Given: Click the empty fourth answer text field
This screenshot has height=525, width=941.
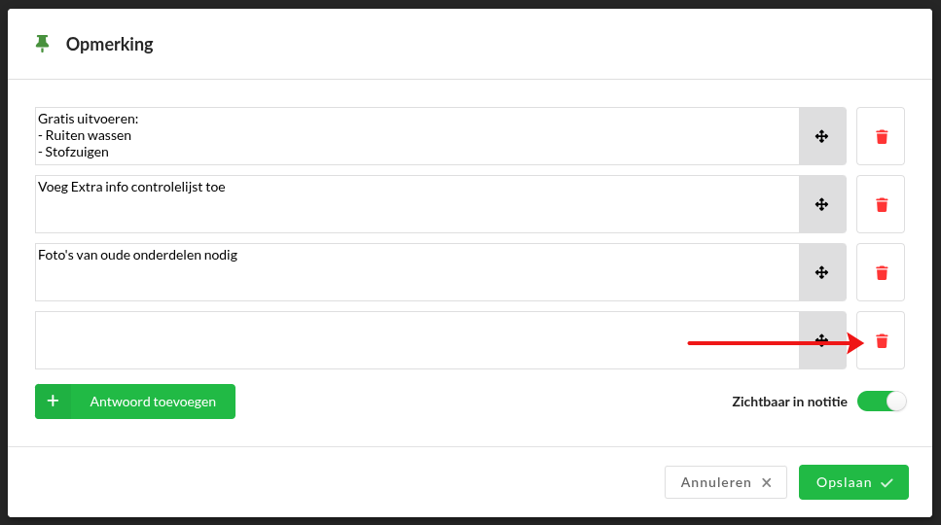Looking at the screenshot, I should tap(416, 340).
